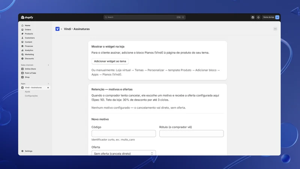Click the Online Store icon
The width and height of the screenshot is (300, 169).
point(22,69)
